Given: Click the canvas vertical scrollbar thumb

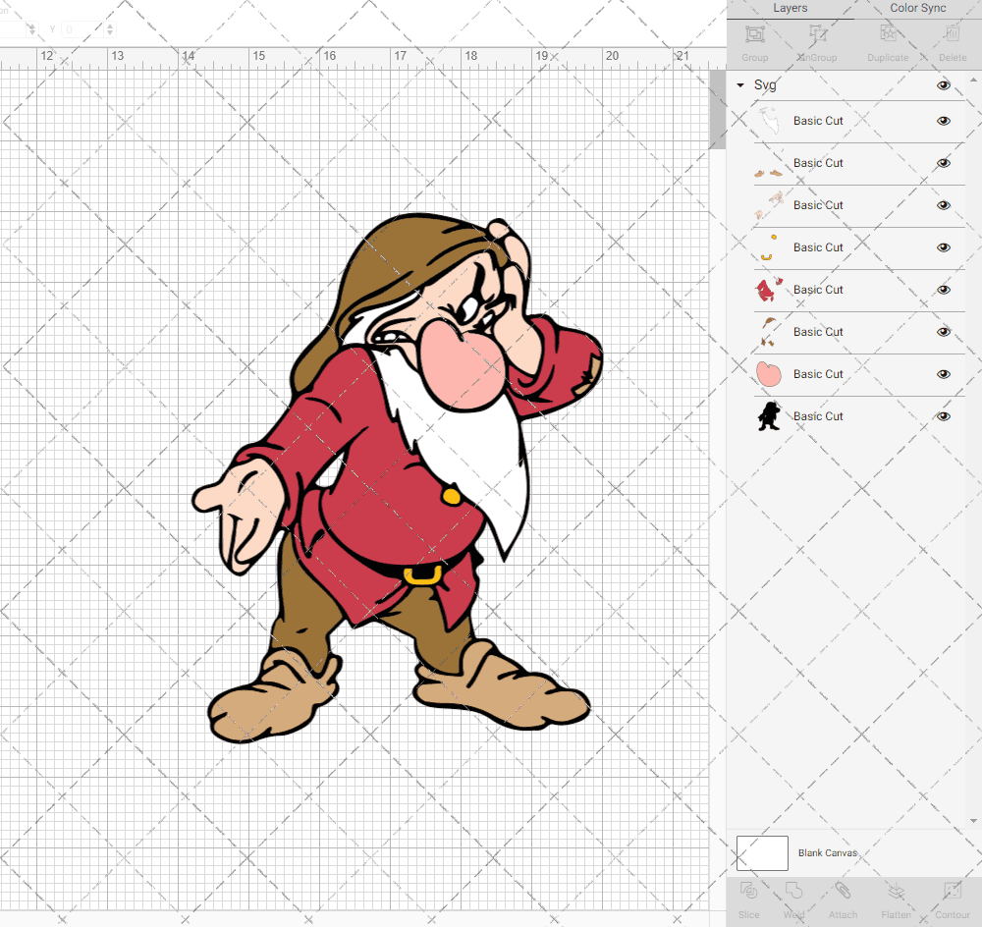Looking at the screenshot, I should (717, 110).
